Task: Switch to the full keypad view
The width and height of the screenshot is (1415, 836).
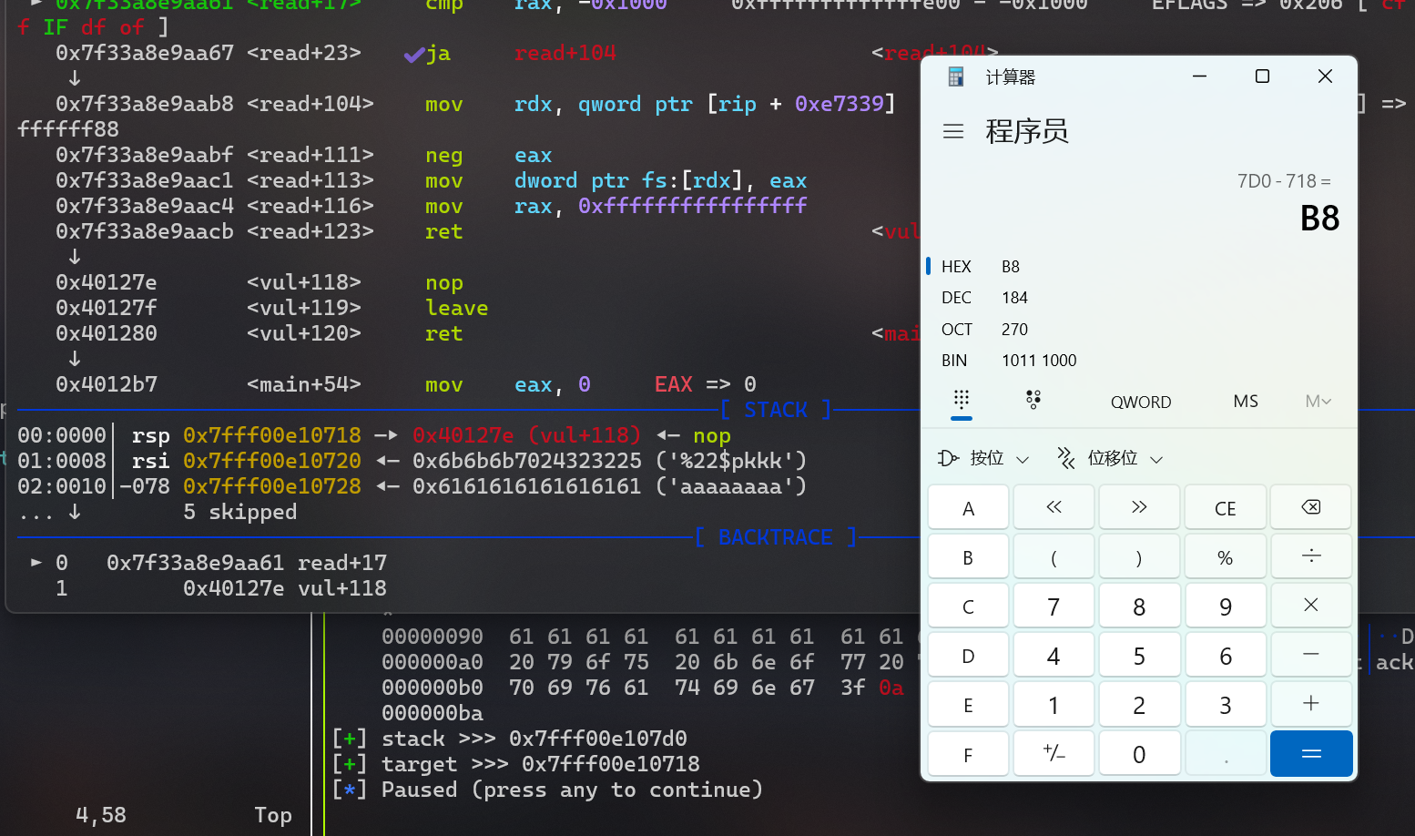Action: [961, 401]
